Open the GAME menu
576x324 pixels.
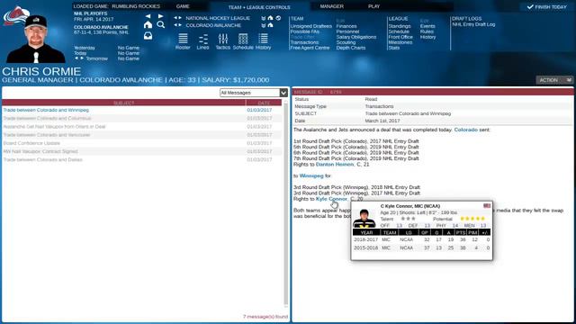[x=183, y=6]
